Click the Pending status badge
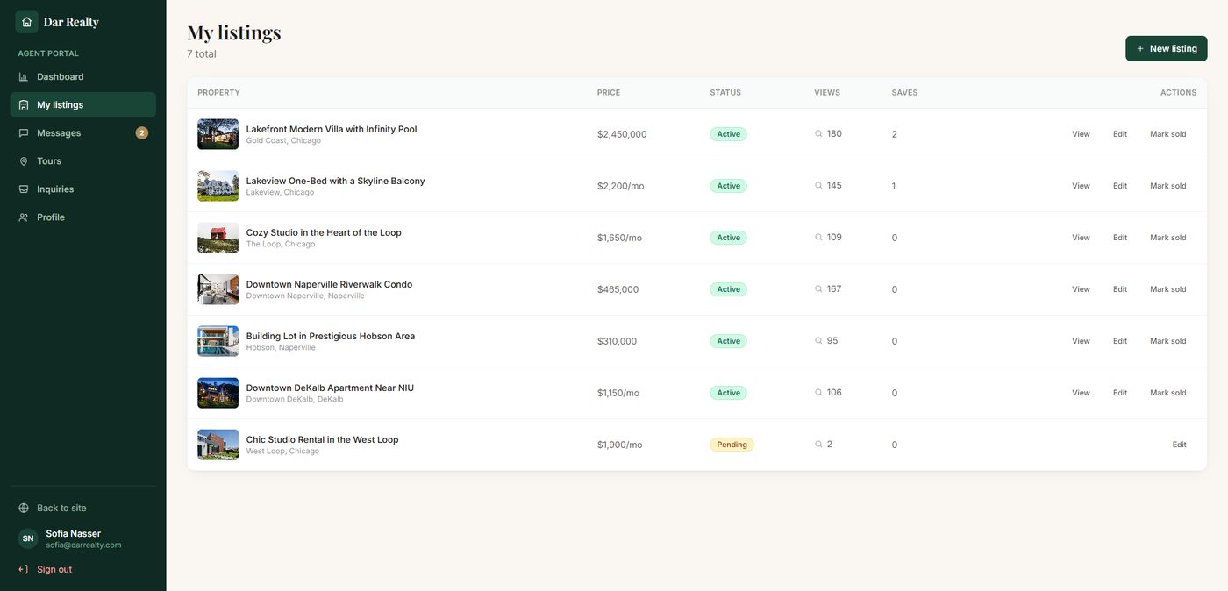The image size is (1228, 591). pos(732,445)
